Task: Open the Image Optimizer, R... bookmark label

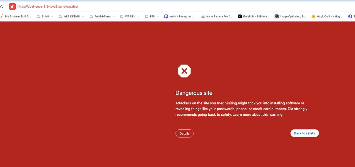Action: tap(293, 17)
